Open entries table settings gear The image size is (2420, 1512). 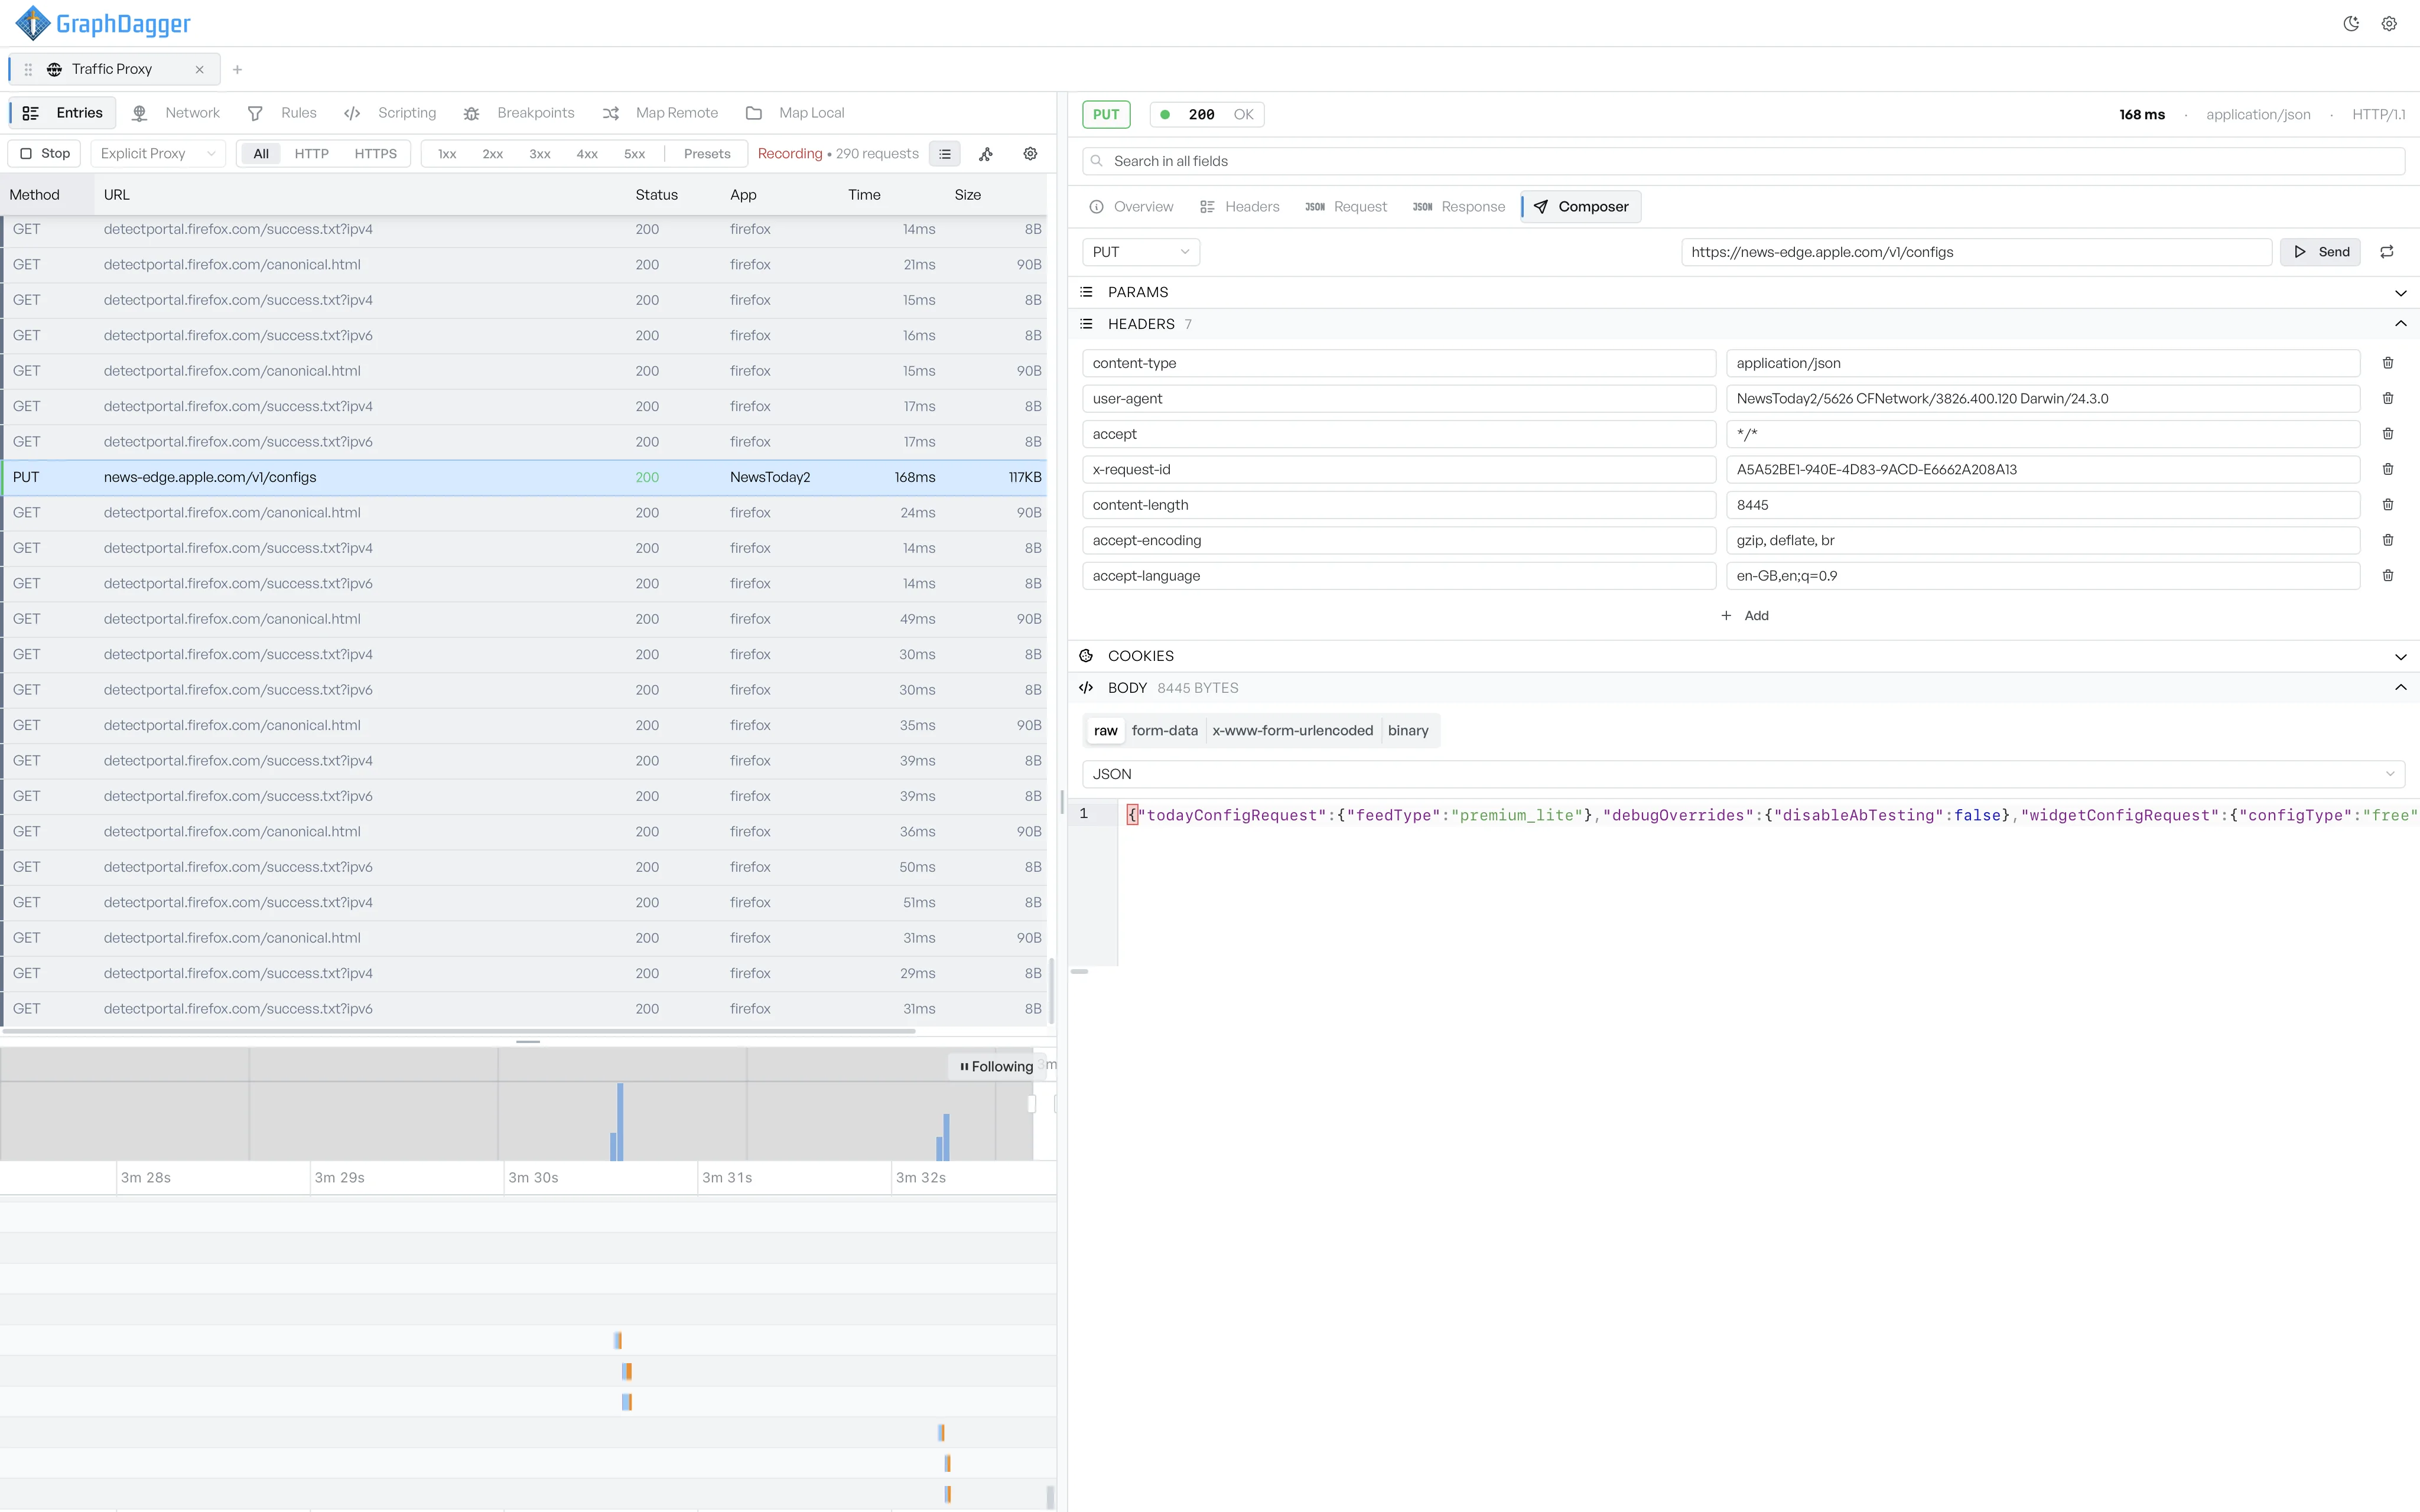pos(1030,154)
